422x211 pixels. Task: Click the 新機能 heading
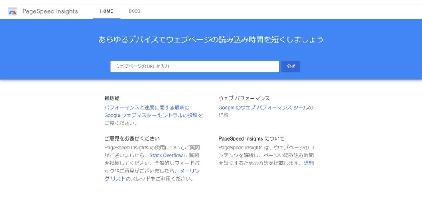pos(112,98)
